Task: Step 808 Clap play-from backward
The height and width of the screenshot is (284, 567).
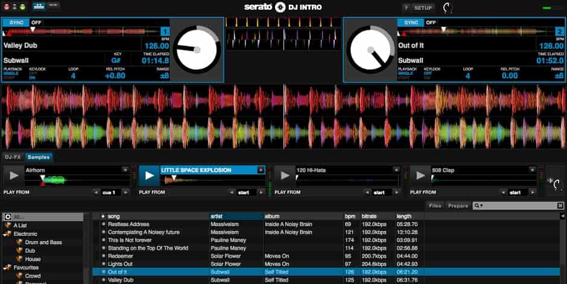Action: tap(503, 192)
